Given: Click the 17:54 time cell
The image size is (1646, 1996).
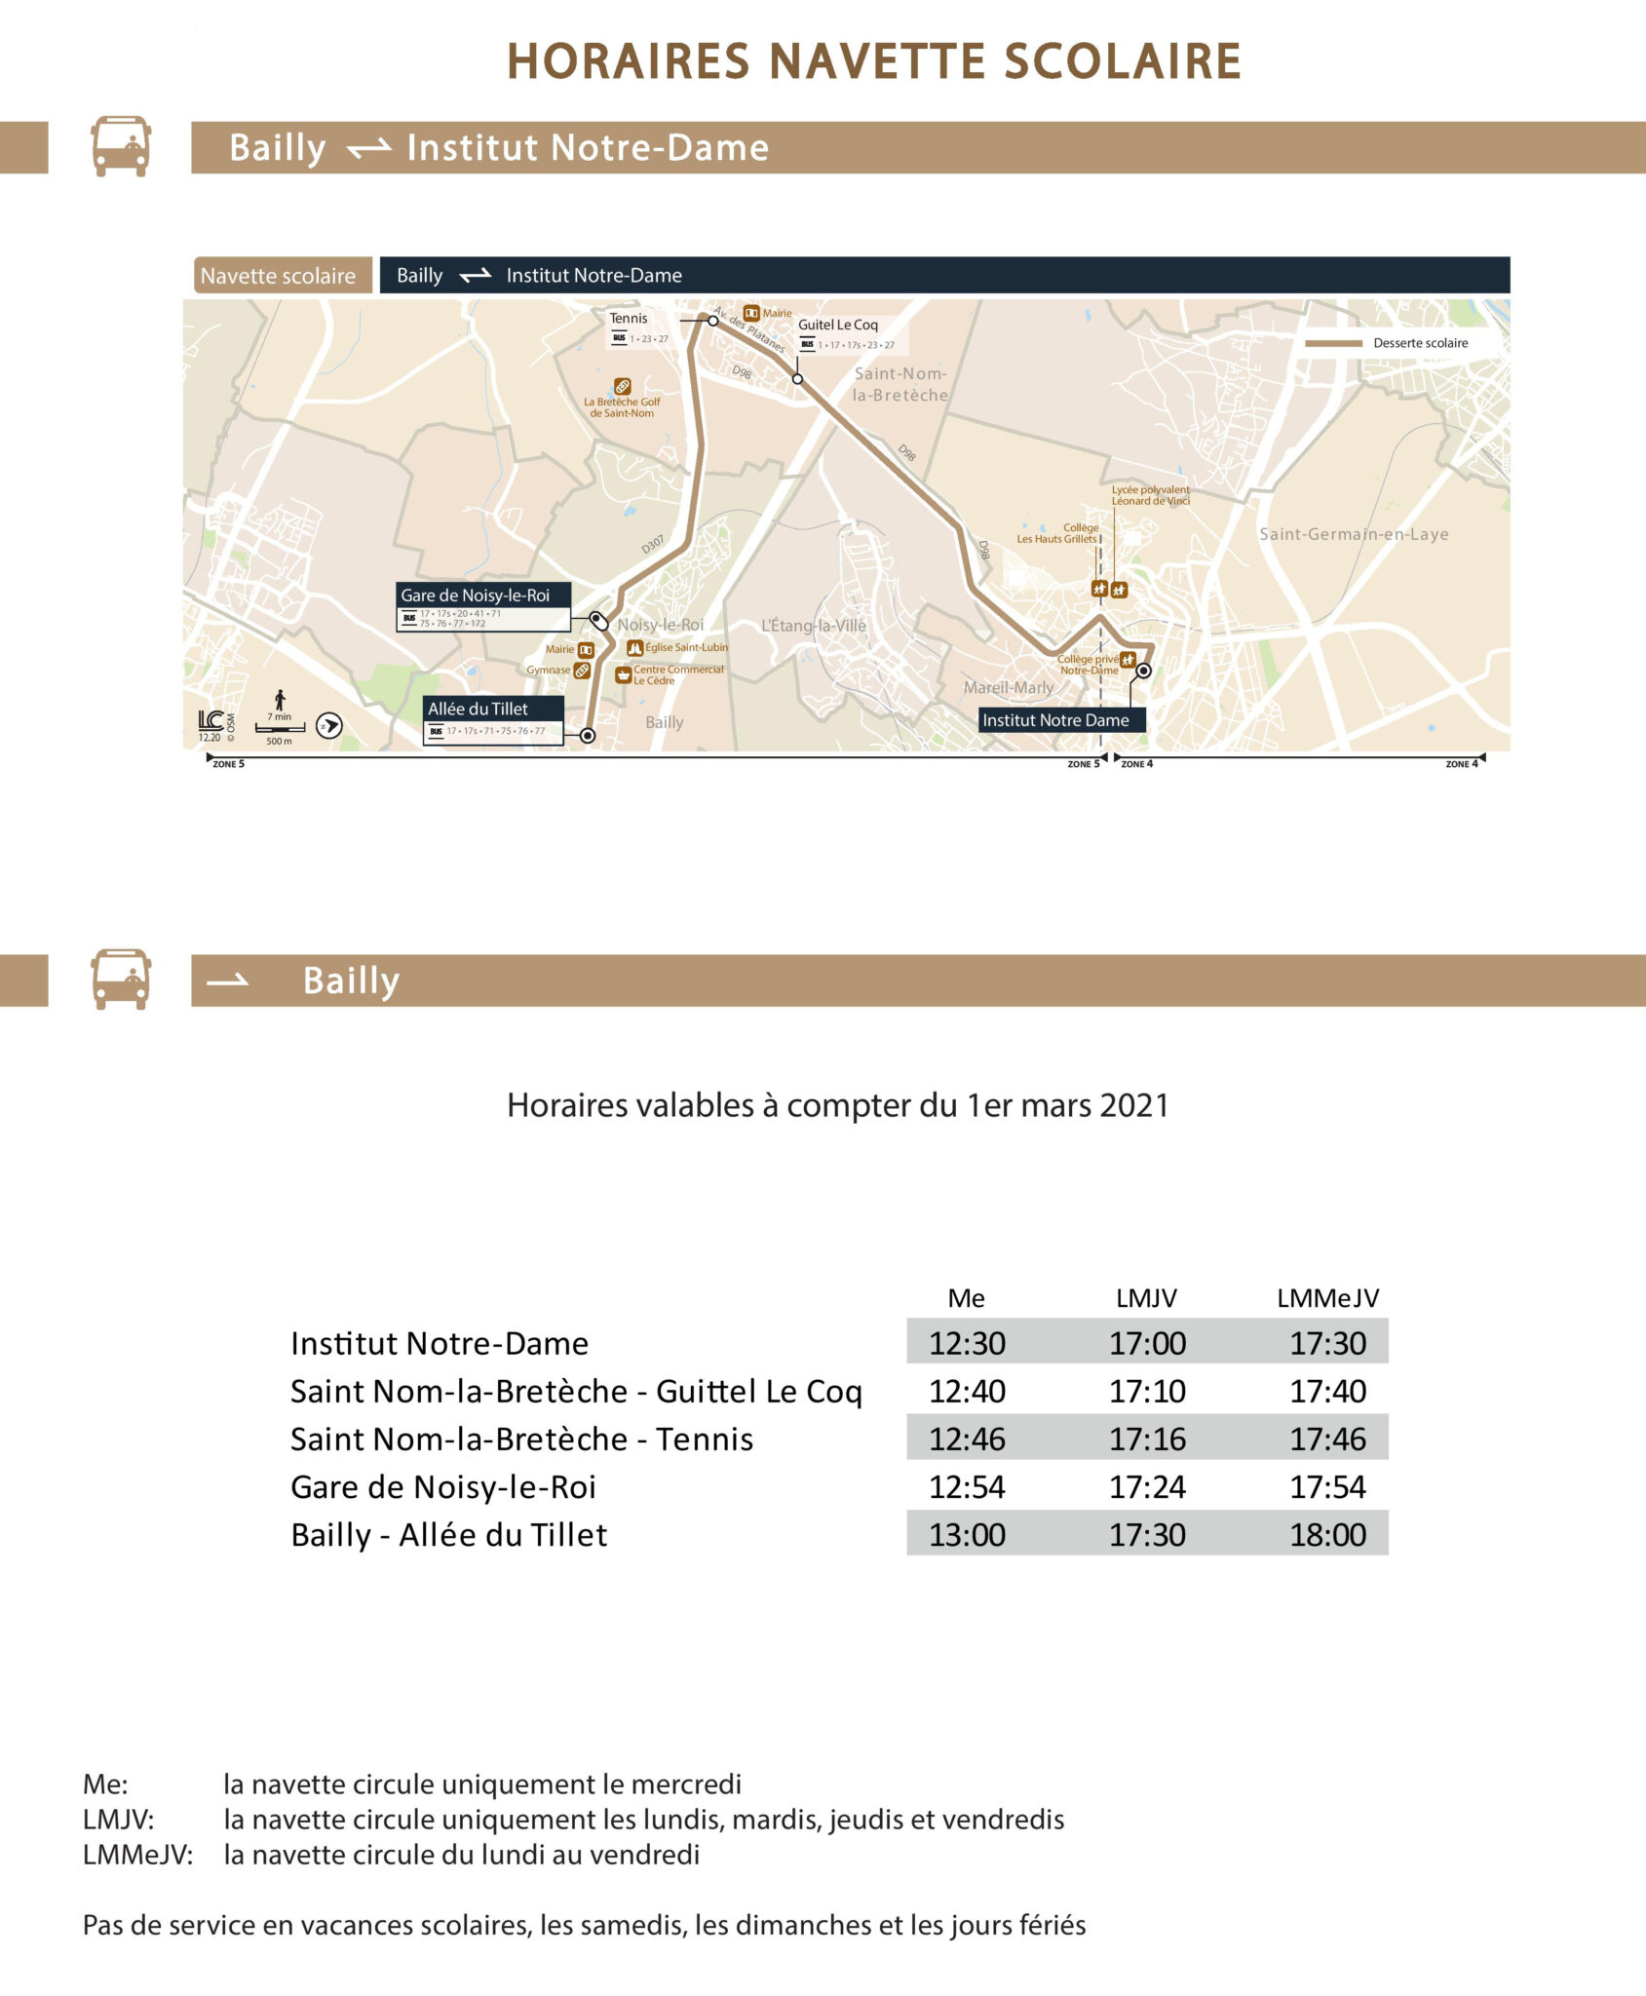Looking at the screenshot, I should pos(1328,1487).
